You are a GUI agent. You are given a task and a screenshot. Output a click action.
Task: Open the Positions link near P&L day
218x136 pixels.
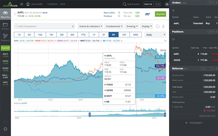(x=108, y=16)
